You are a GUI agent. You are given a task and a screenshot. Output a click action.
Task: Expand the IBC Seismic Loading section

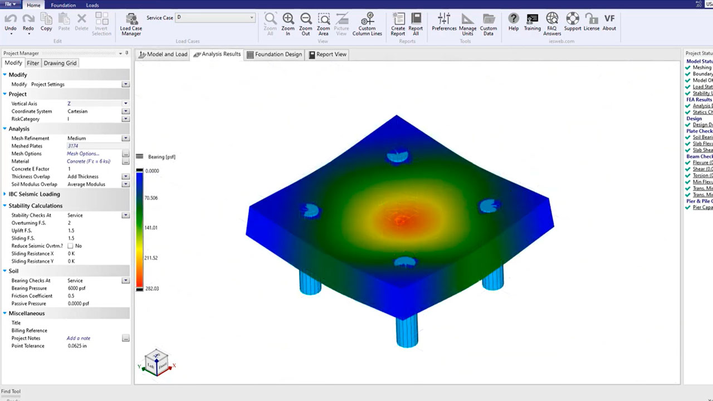(x=5, y=194)
